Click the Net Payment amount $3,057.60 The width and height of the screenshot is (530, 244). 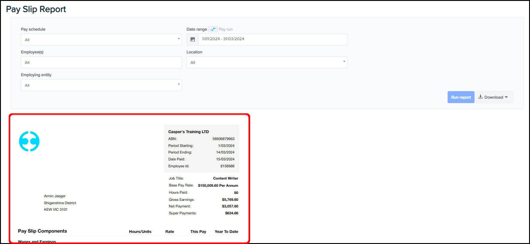230,206
